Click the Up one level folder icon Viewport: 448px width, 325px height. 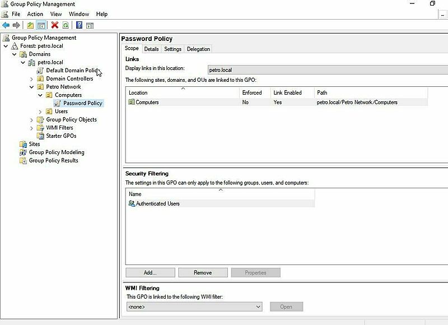(x=29, y=24)
